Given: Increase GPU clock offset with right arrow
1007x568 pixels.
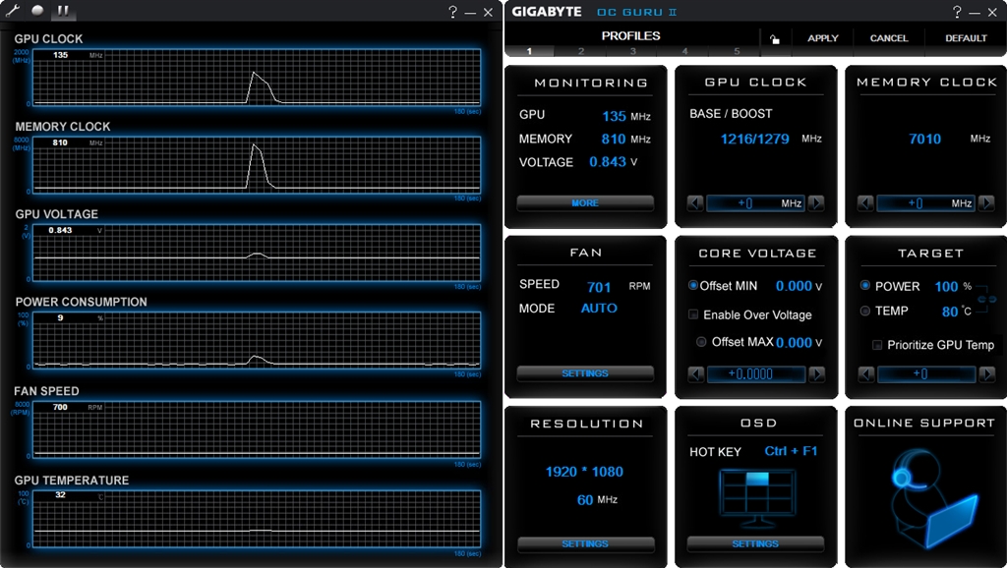Looking at the screenshot, I should pyautogui.click(x=815, y=203).
